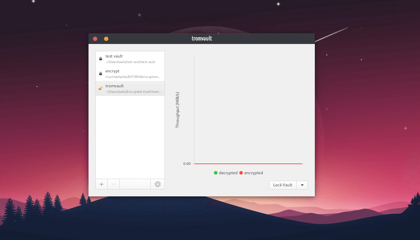The width and height of the screenshot is (420, 240).
Task: Remove vault using the minus icon
Action: (x=114, y=184)
